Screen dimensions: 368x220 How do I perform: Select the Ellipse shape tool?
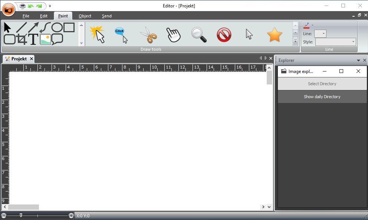click(57, 27)
